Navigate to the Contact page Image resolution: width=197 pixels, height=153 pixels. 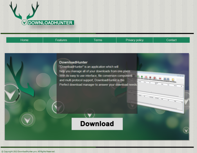(171, 40)
